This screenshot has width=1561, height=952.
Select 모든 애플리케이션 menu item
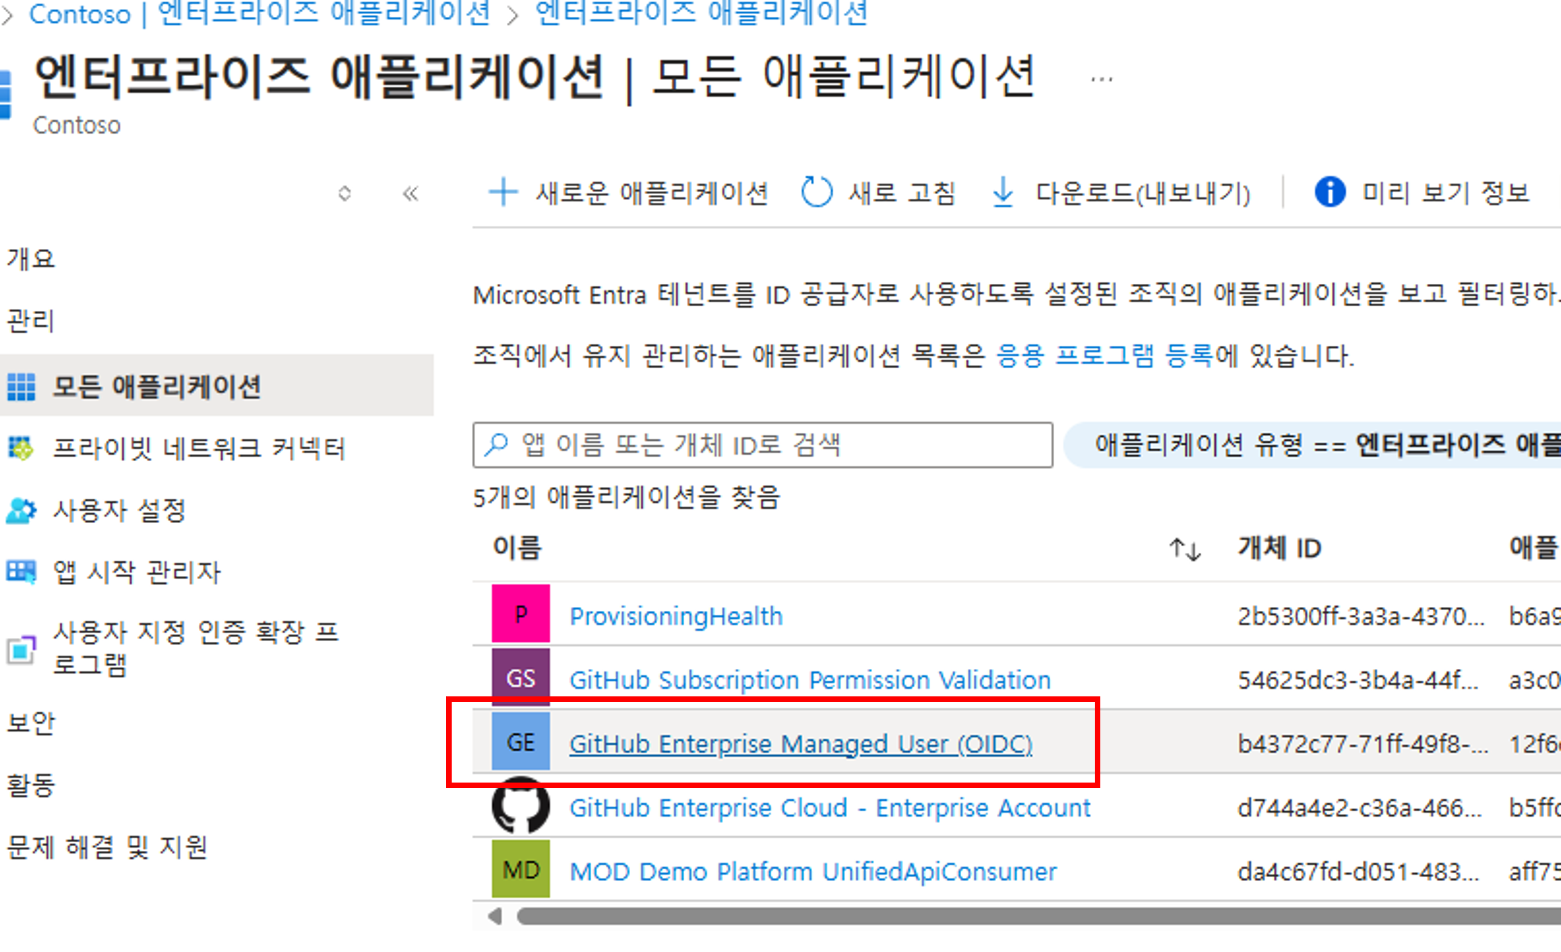click(x=217, y=386)
